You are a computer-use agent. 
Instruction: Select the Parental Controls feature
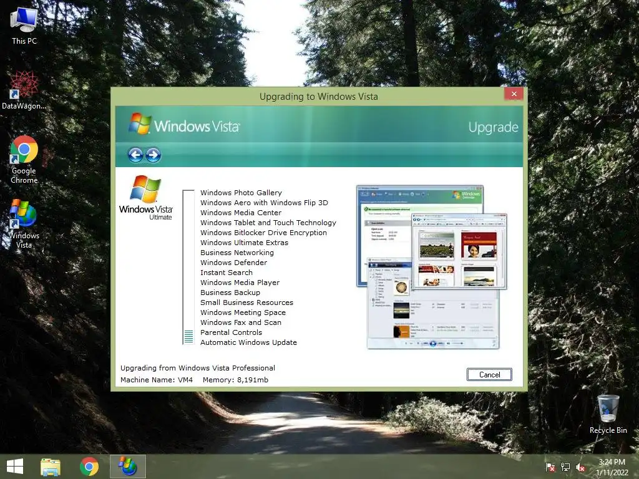[231, 332]
